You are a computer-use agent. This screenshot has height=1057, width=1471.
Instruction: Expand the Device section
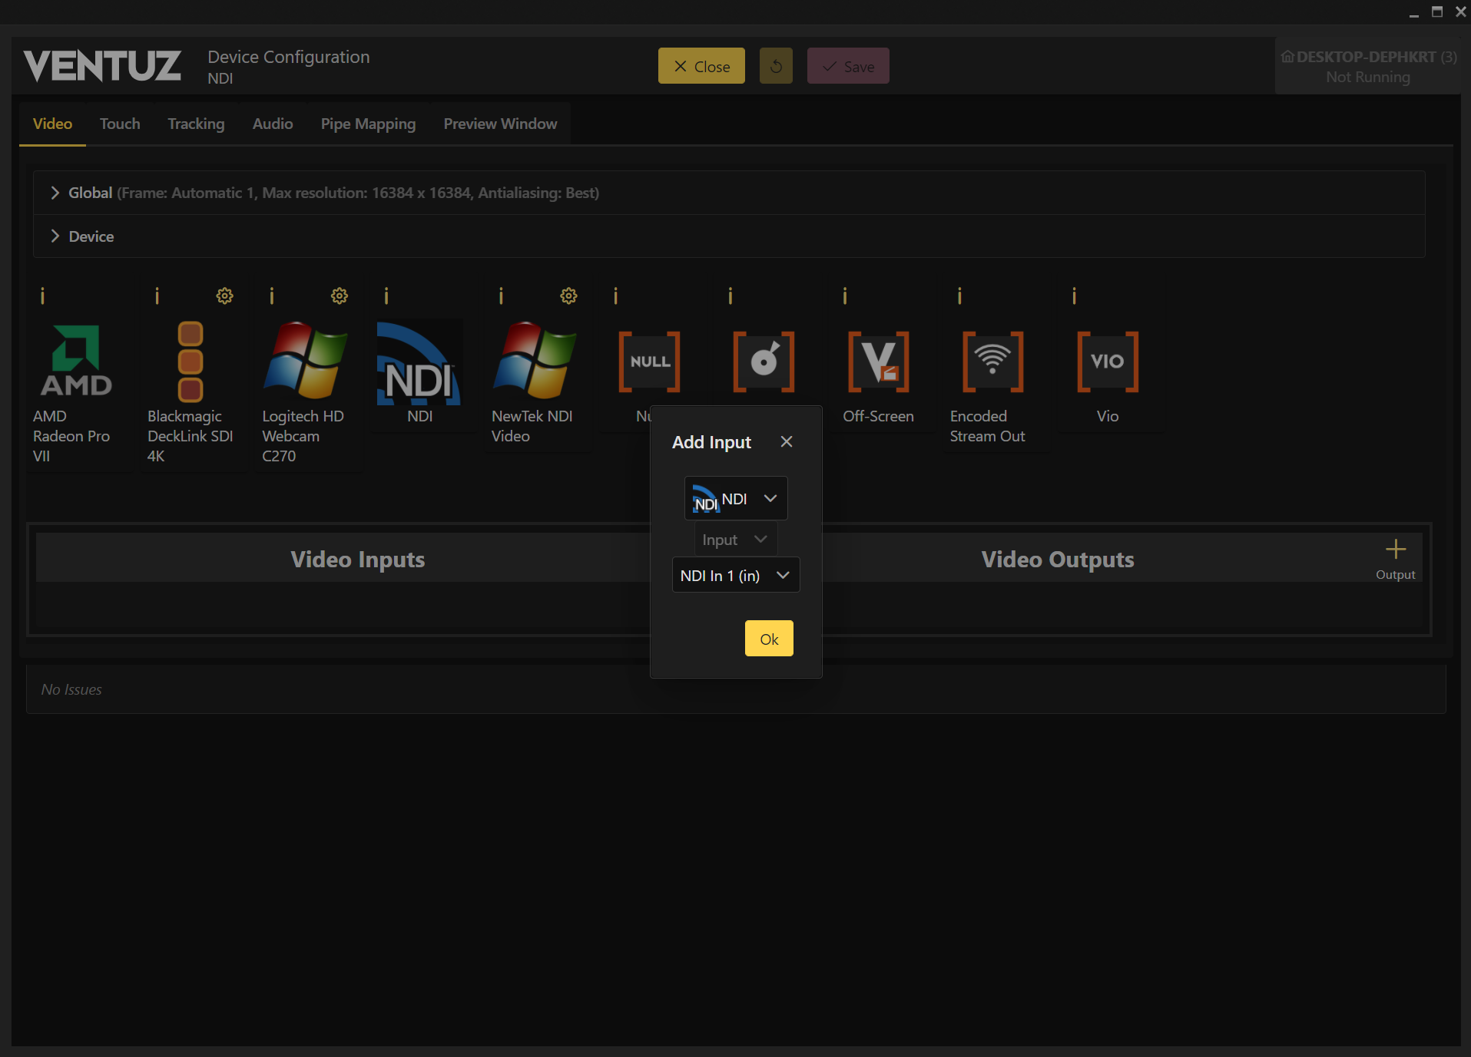pos(55,236)
